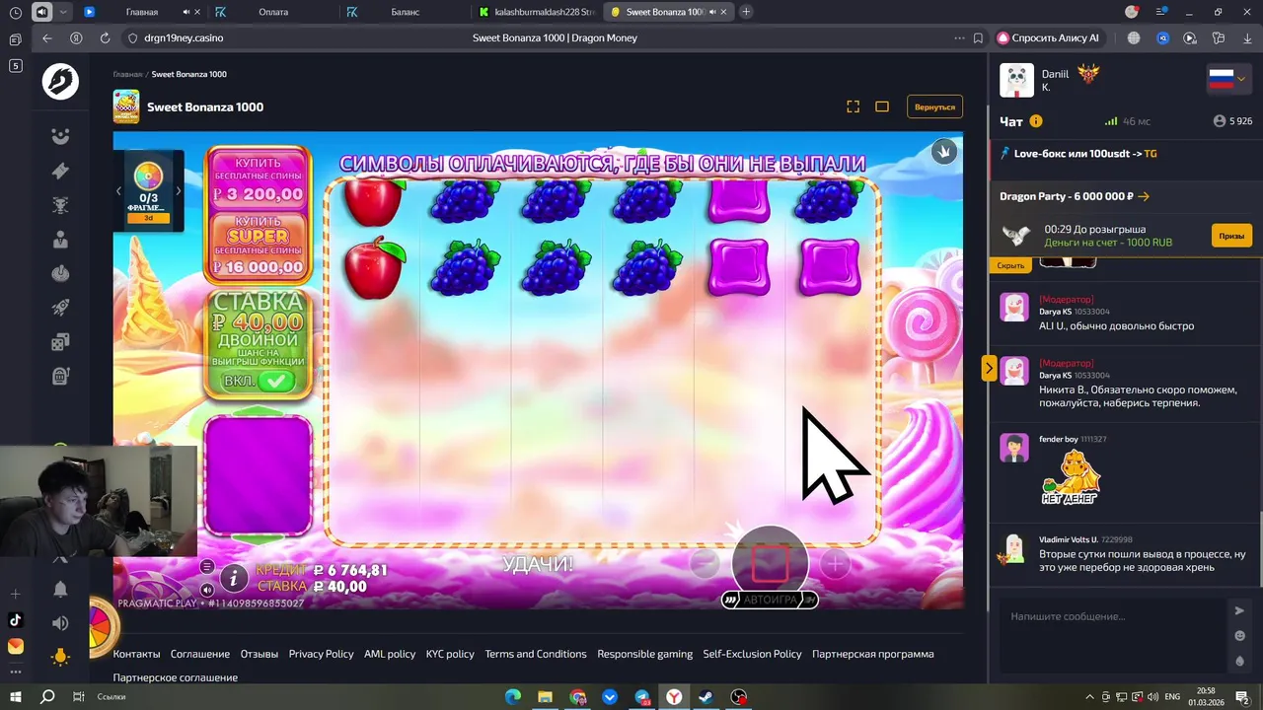Switch to kalashburmaldash228 stream tab

[x=537, y=12]
